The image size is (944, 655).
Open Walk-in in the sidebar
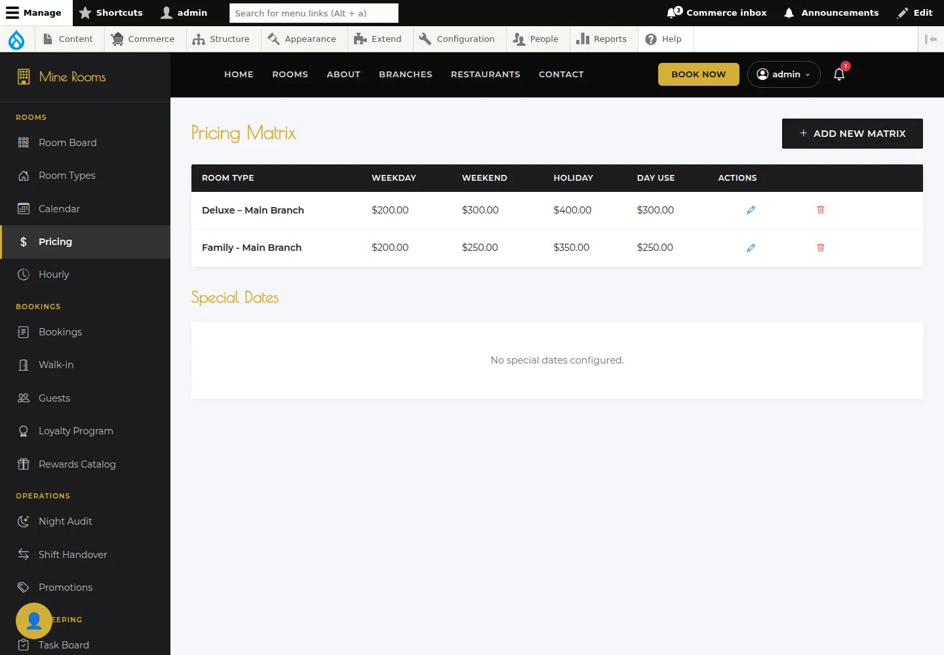pyautogui.click(x=85, y=365)
